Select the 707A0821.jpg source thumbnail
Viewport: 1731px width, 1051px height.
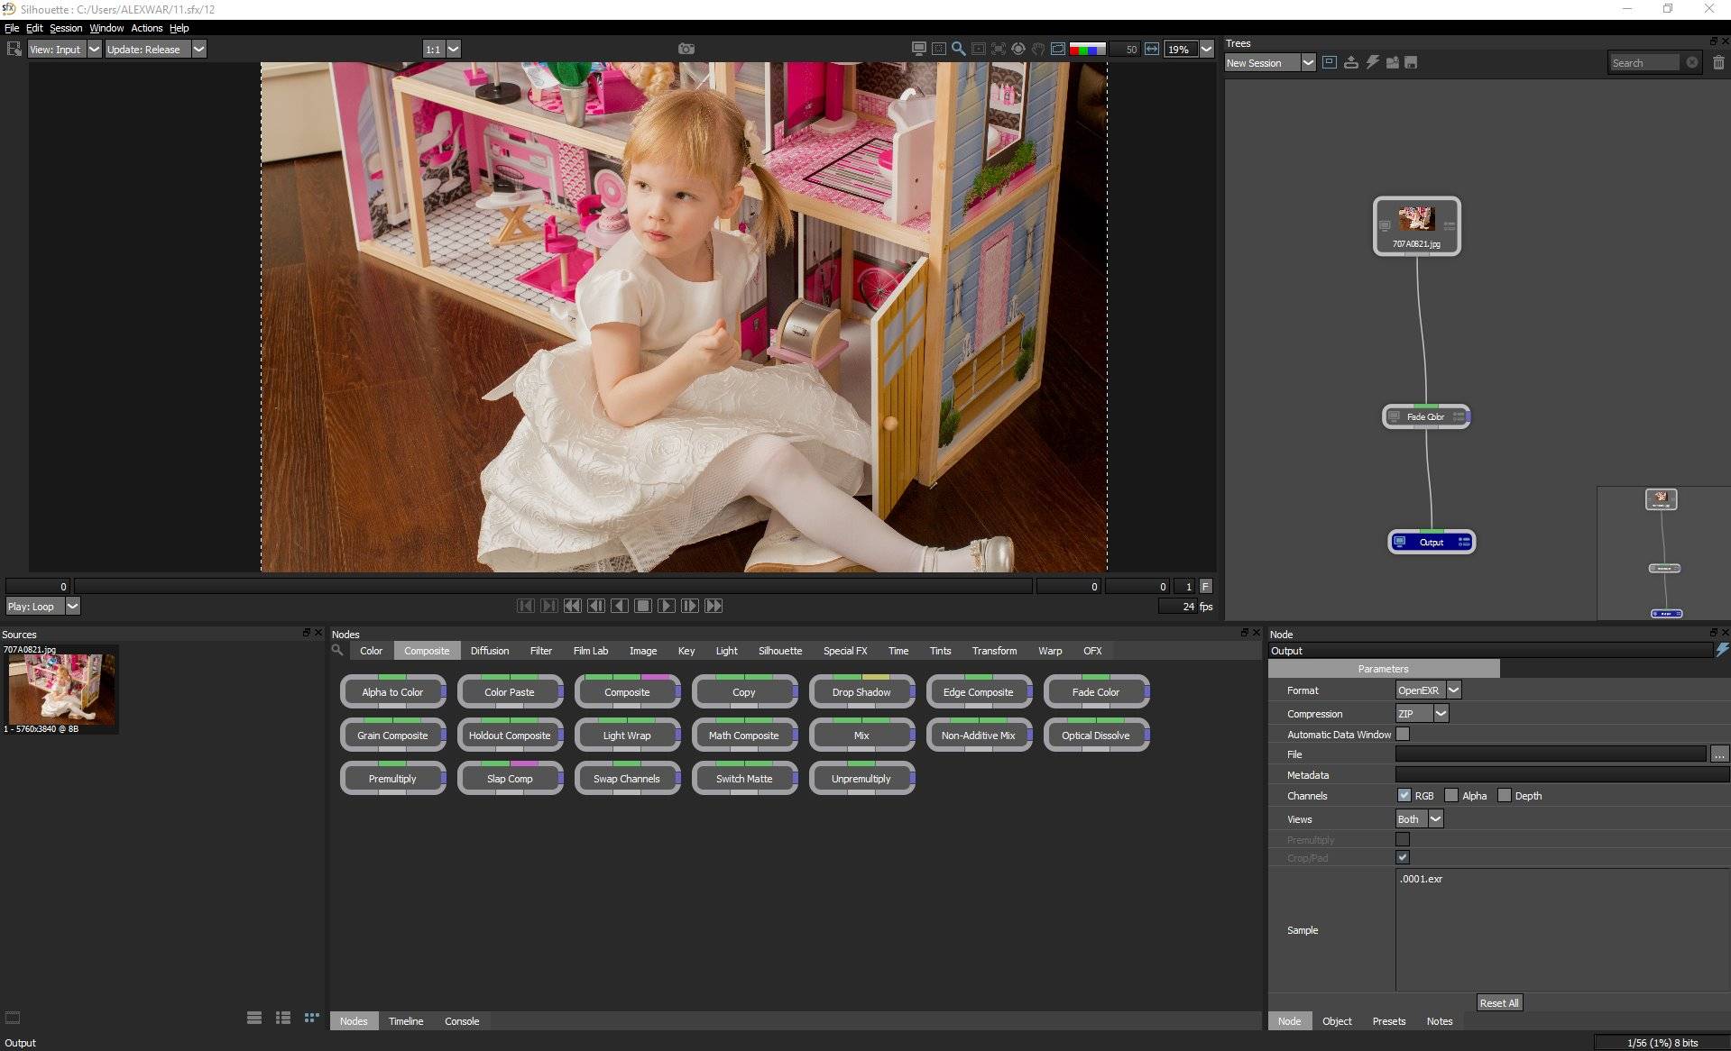point(61,690)
